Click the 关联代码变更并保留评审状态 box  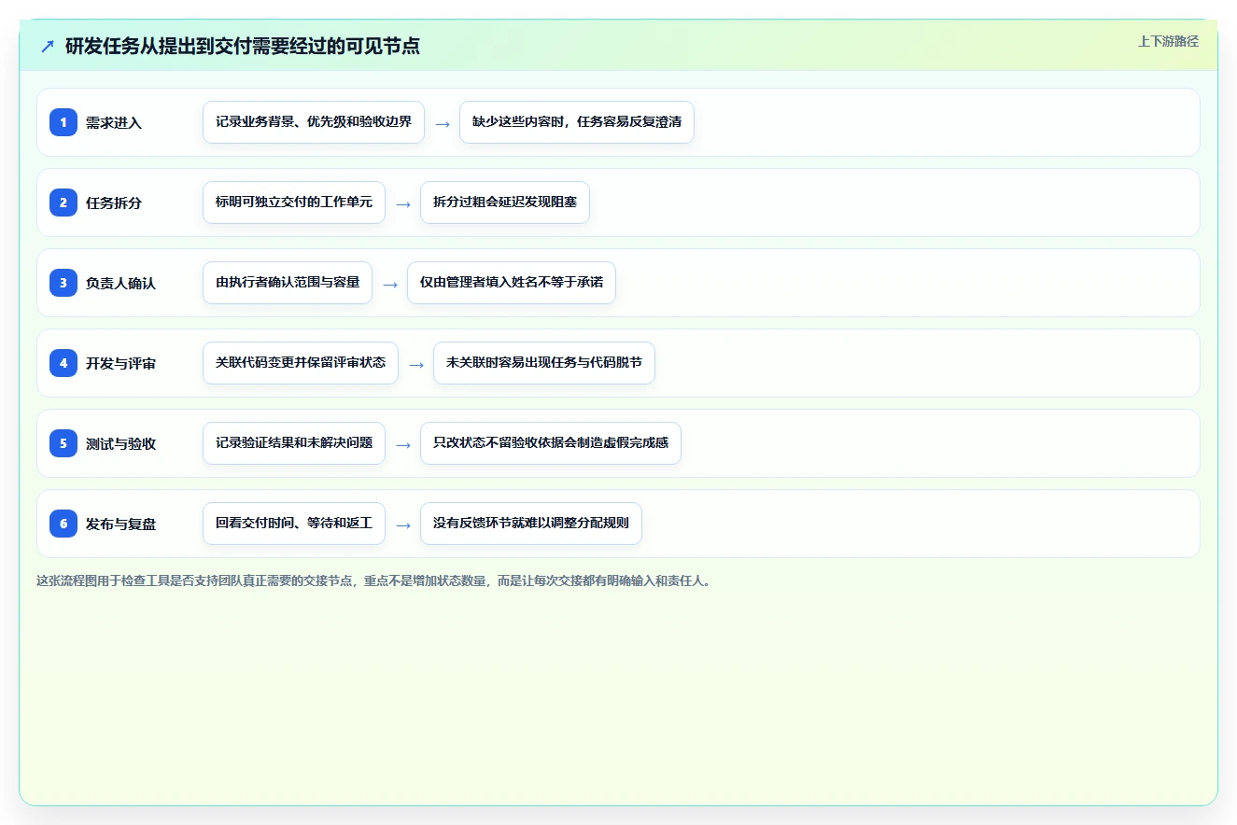(301, 363)
